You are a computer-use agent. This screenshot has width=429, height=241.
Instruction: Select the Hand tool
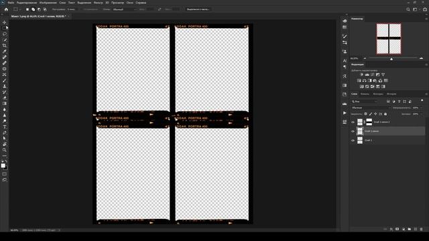tap(5, 145)
